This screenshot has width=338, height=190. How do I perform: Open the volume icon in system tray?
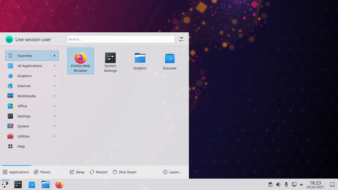(279, 185)
